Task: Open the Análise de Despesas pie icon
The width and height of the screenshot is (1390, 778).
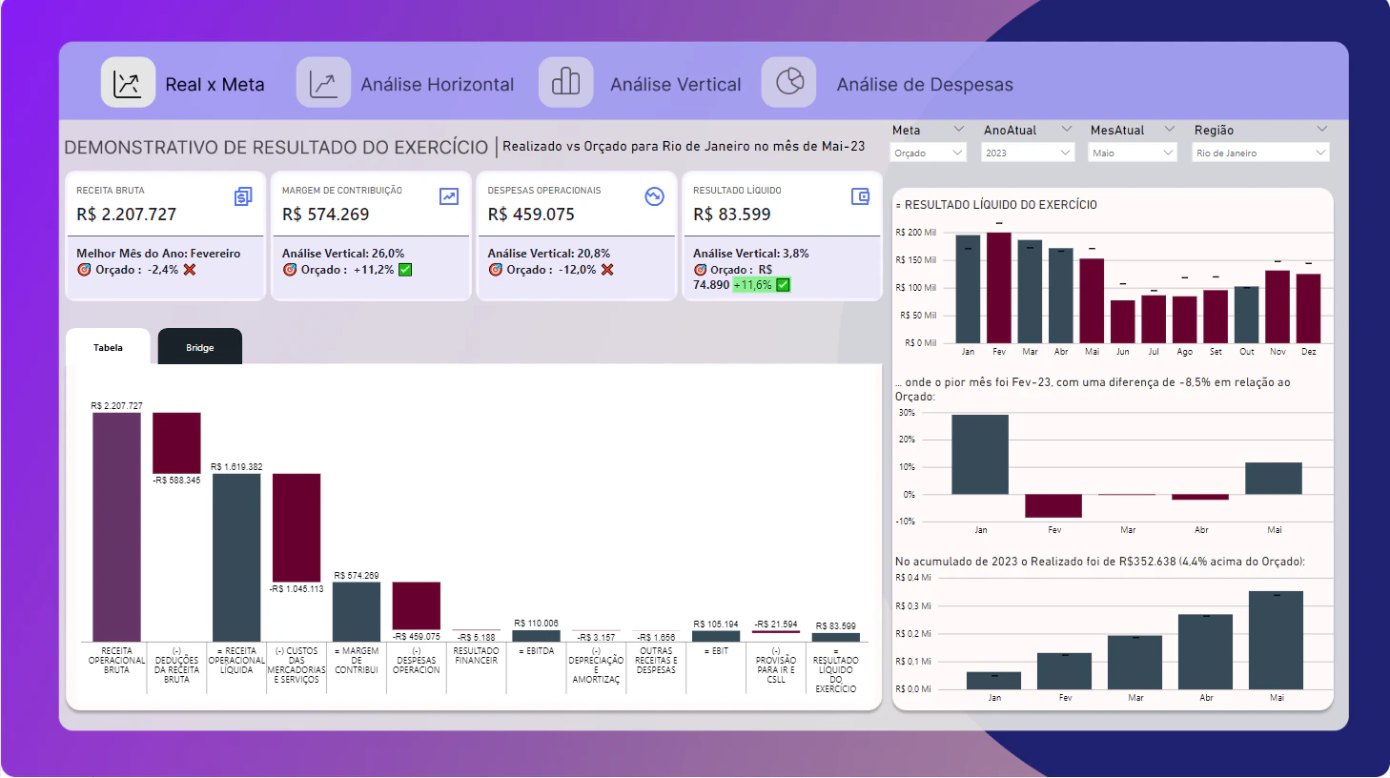Action: pos(789,83)
